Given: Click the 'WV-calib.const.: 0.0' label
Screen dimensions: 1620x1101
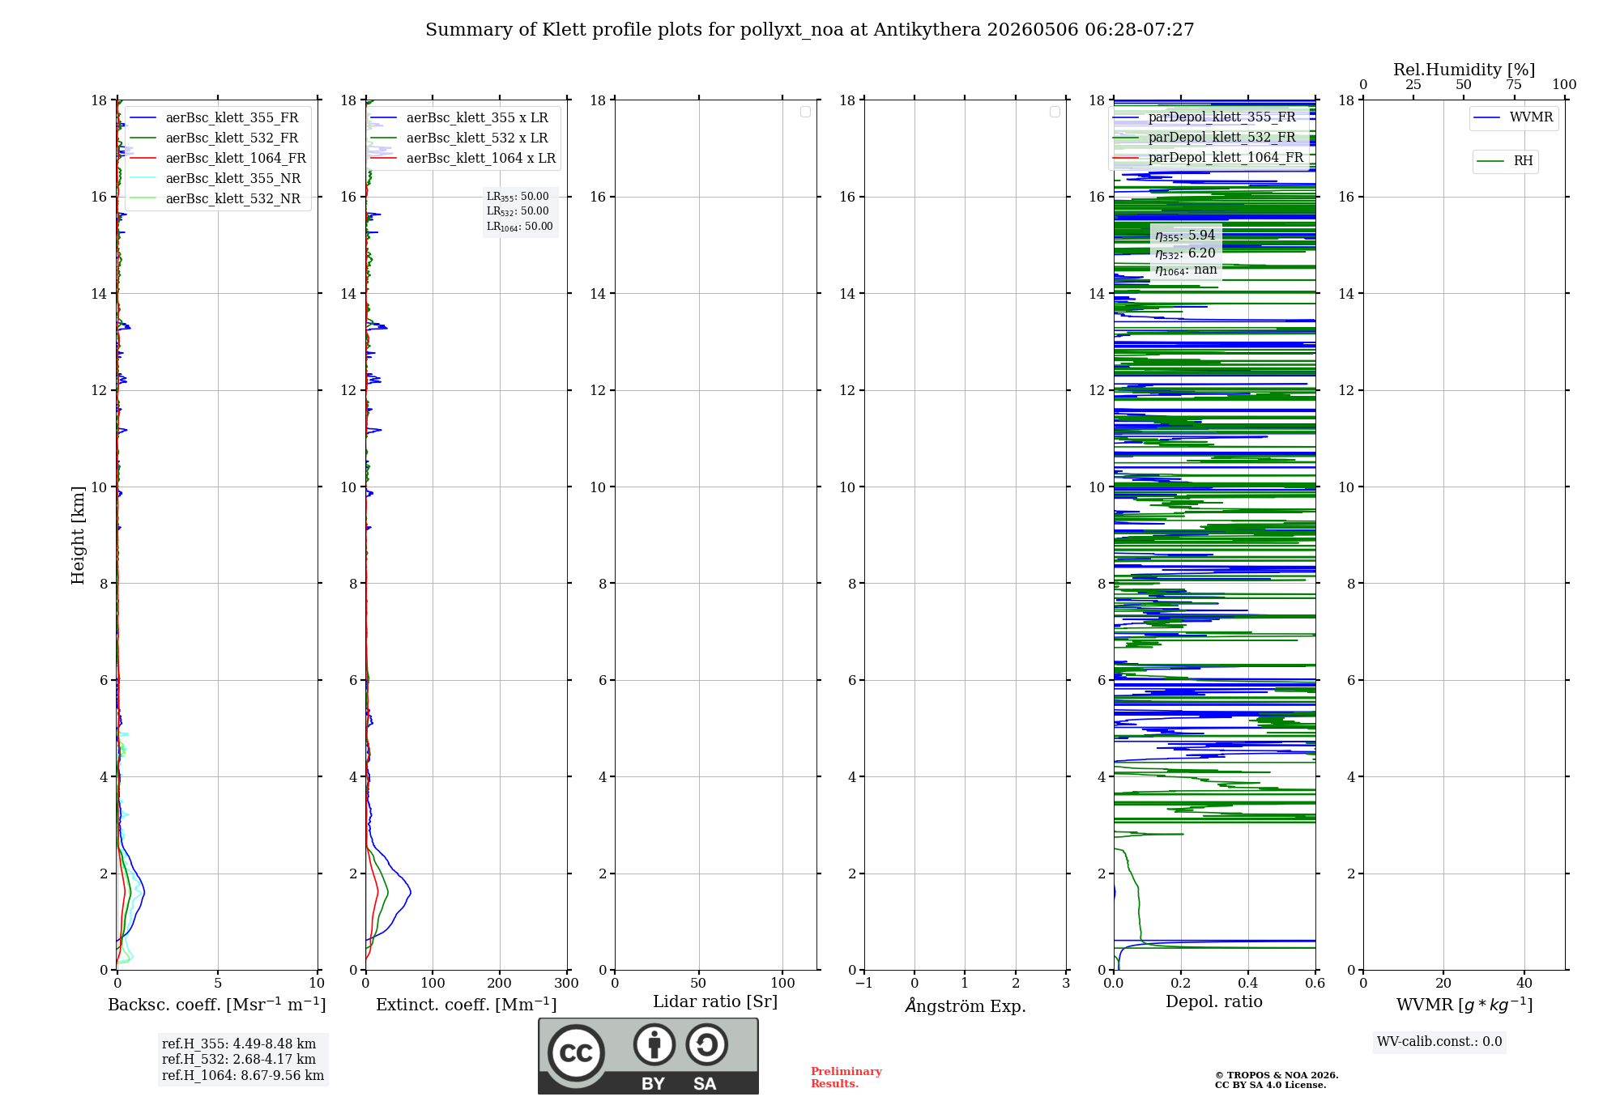Looking at the screenshot, I should coord(1439,1042).
